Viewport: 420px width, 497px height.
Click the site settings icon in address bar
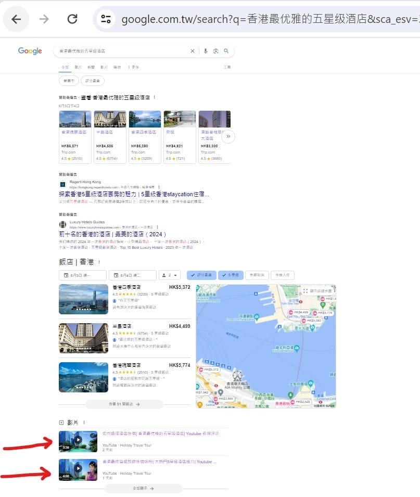[x=106, y=19]
